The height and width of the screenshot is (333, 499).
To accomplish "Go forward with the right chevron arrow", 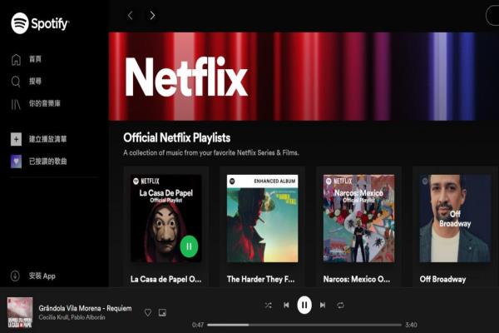I will click(x=152, y=15).
